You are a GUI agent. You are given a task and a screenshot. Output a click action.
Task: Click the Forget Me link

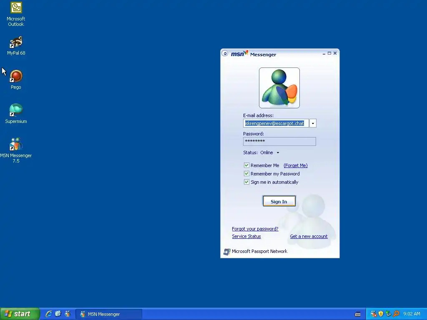pyautogui.click(x=296, y=165)
